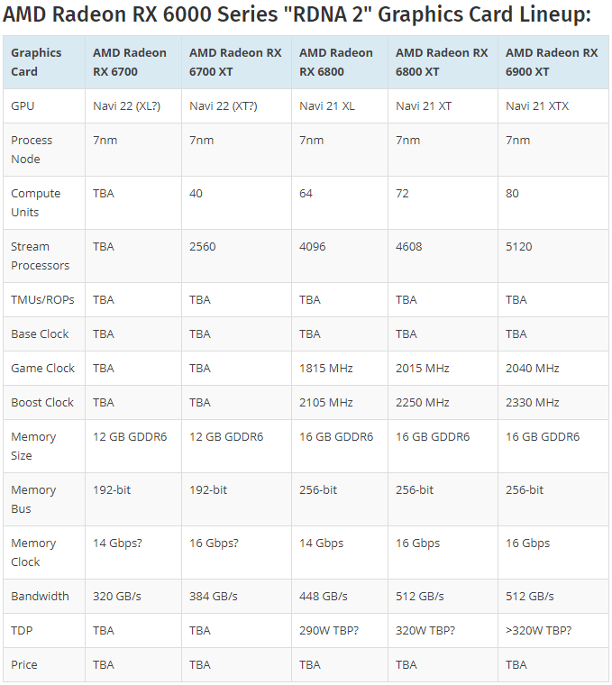Click the 448 GB/s bandwidth cell
Viewport: 612px width, 685px height.
pos(324,597)
